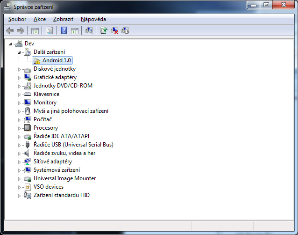298x235 pixels.
Task: Maximize the Správce zařízení window
Action: tap(266, 5)
